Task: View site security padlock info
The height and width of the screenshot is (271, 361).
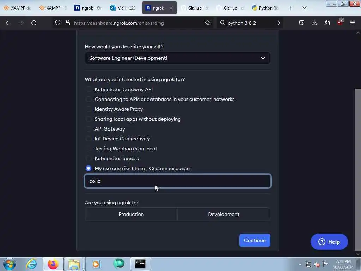Action: pyautogui.click(x=67, y=23)
